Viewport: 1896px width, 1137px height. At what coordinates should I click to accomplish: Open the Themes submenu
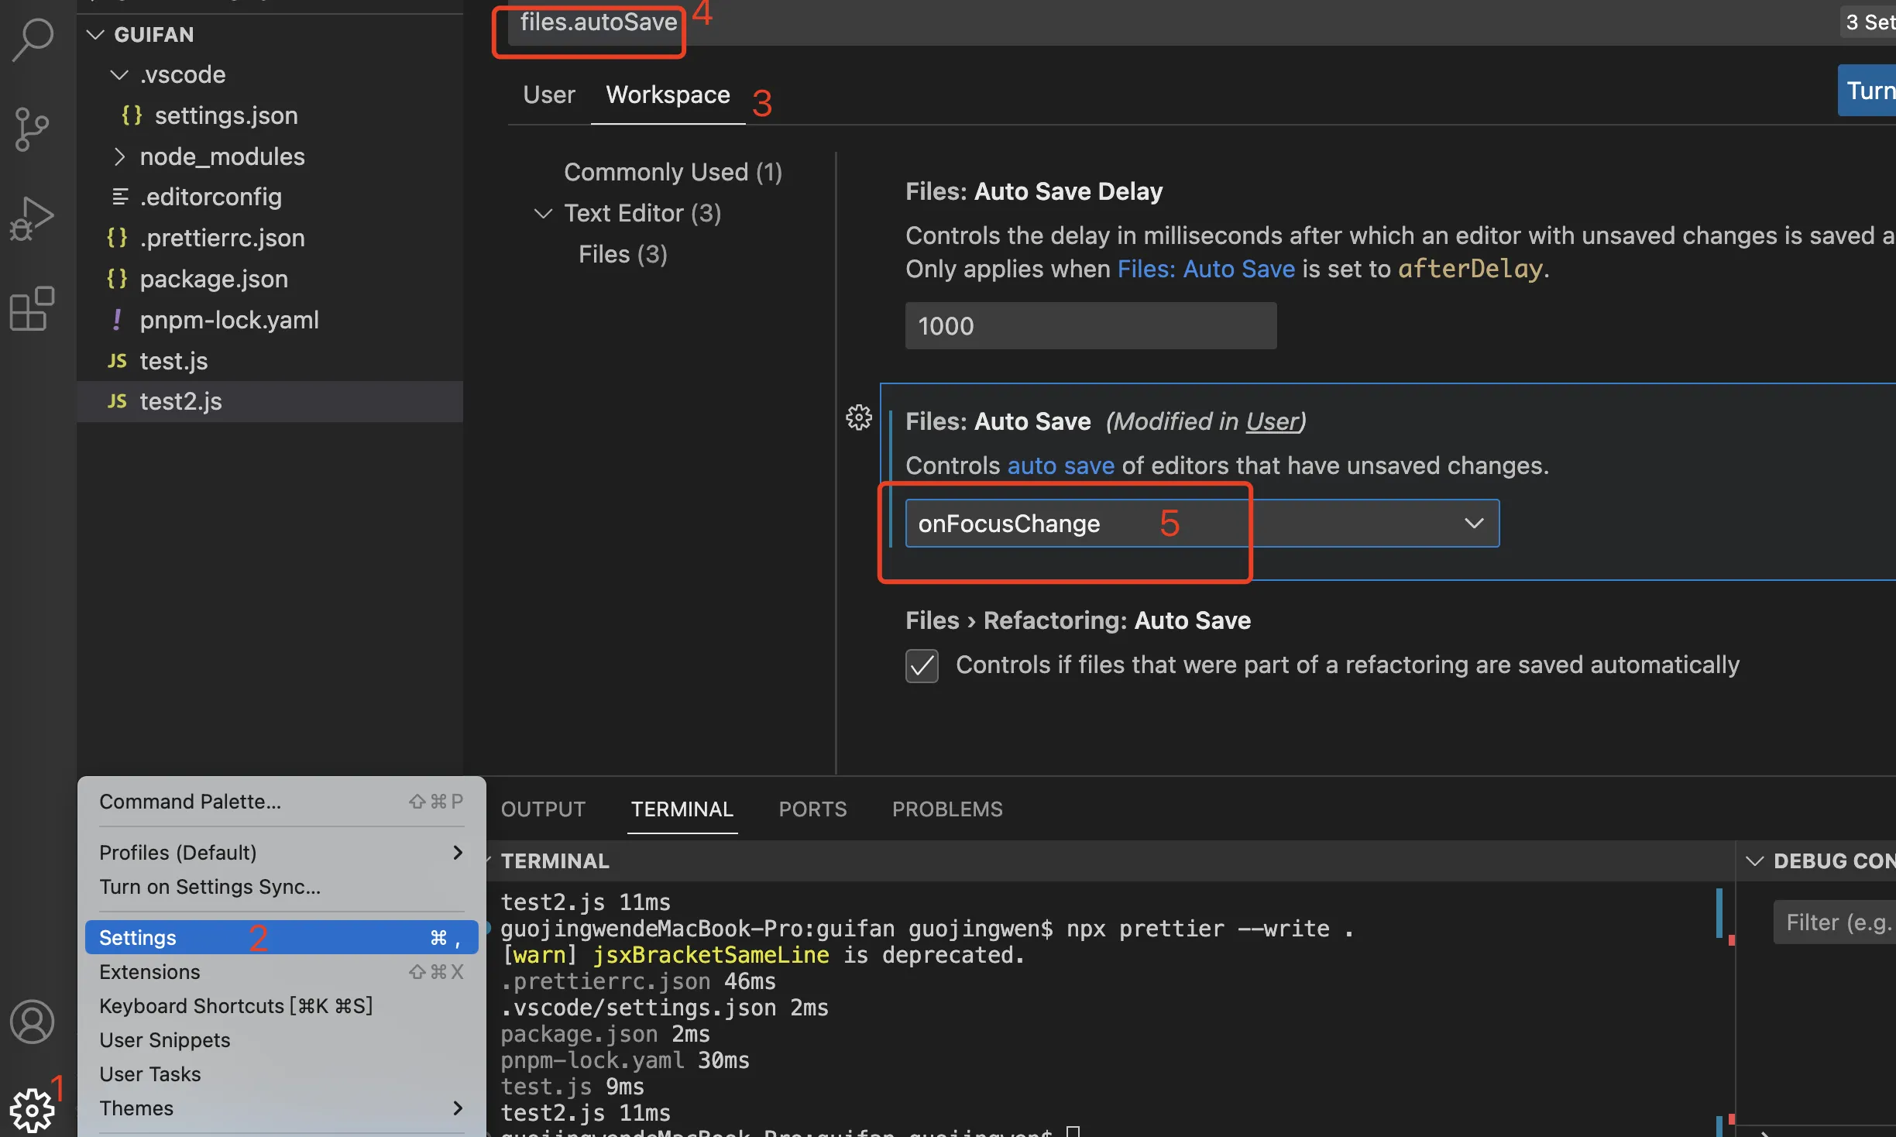point(282,1108)
